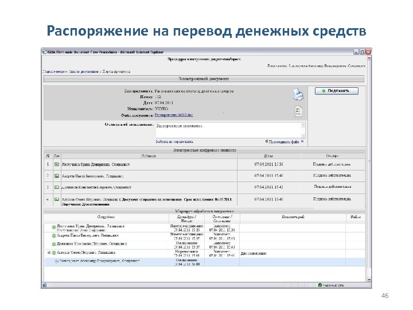Open the Распоряжение №112.doc file link
The height and width of the screenshot is (310, 413).
[174, 115]
